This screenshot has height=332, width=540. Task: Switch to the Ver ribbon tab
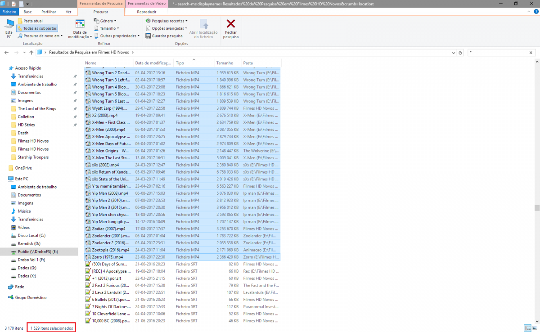(68, 12)
